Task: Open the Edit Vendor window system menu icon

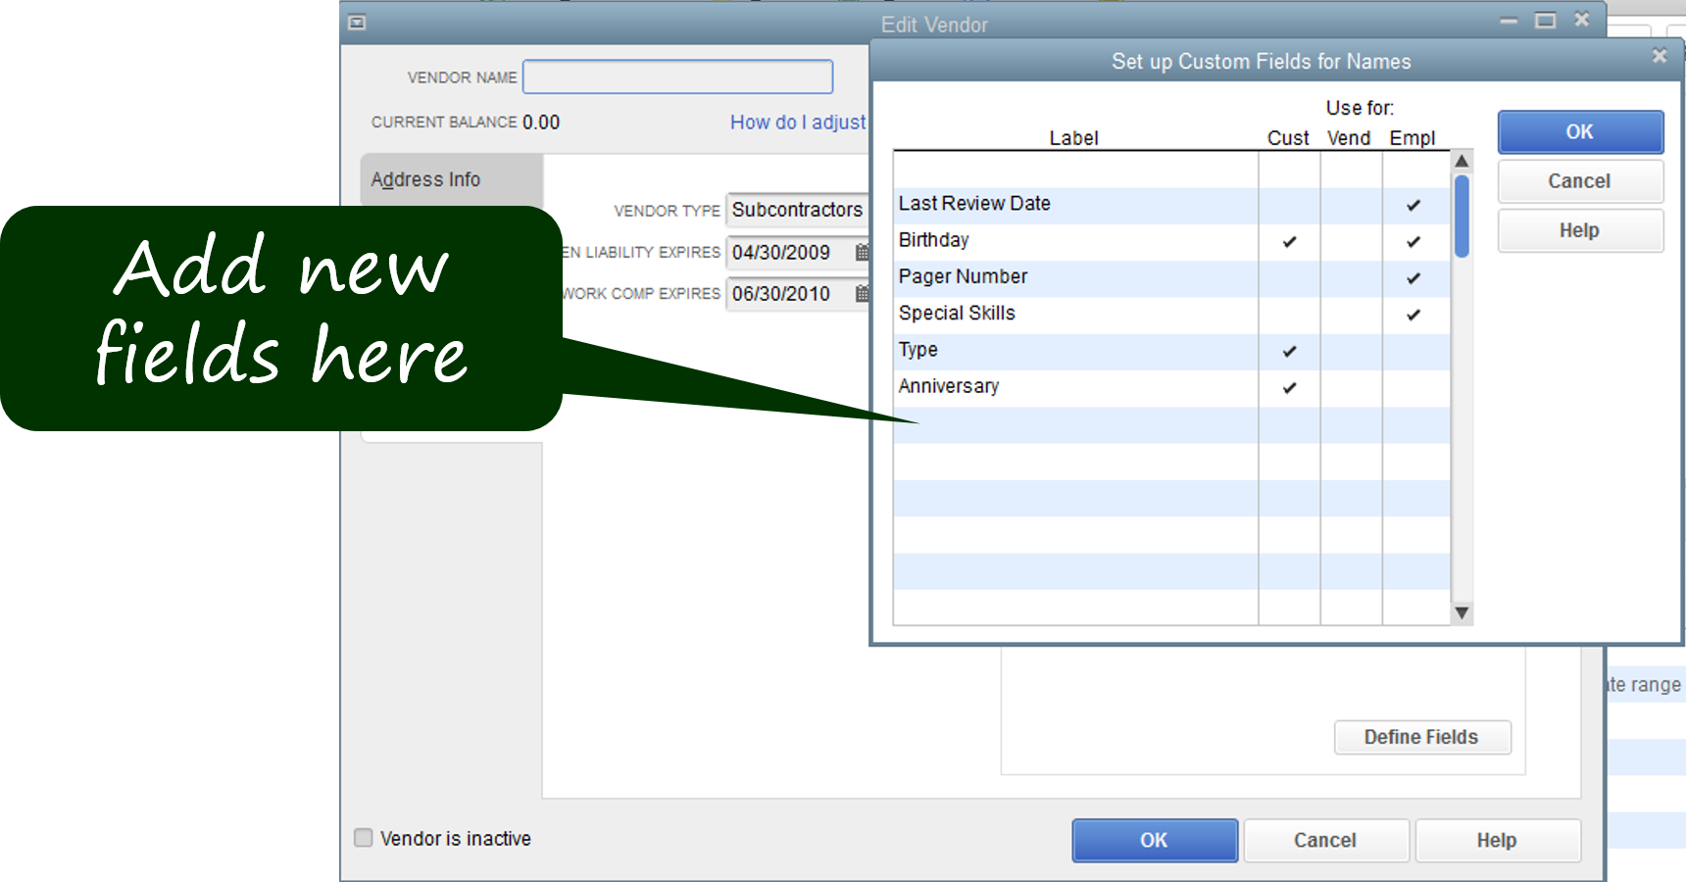Action: (358, 23)
